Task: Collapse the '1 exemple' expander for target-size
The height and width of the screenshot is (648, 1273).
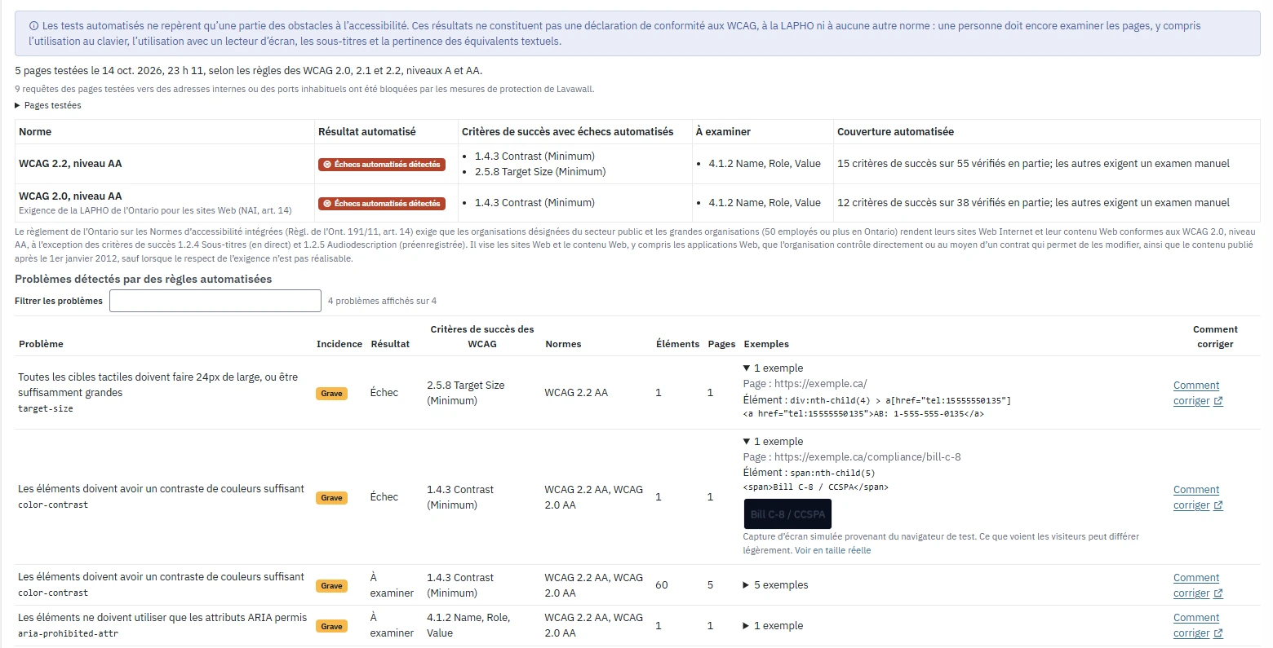Action: coord(773,368)
